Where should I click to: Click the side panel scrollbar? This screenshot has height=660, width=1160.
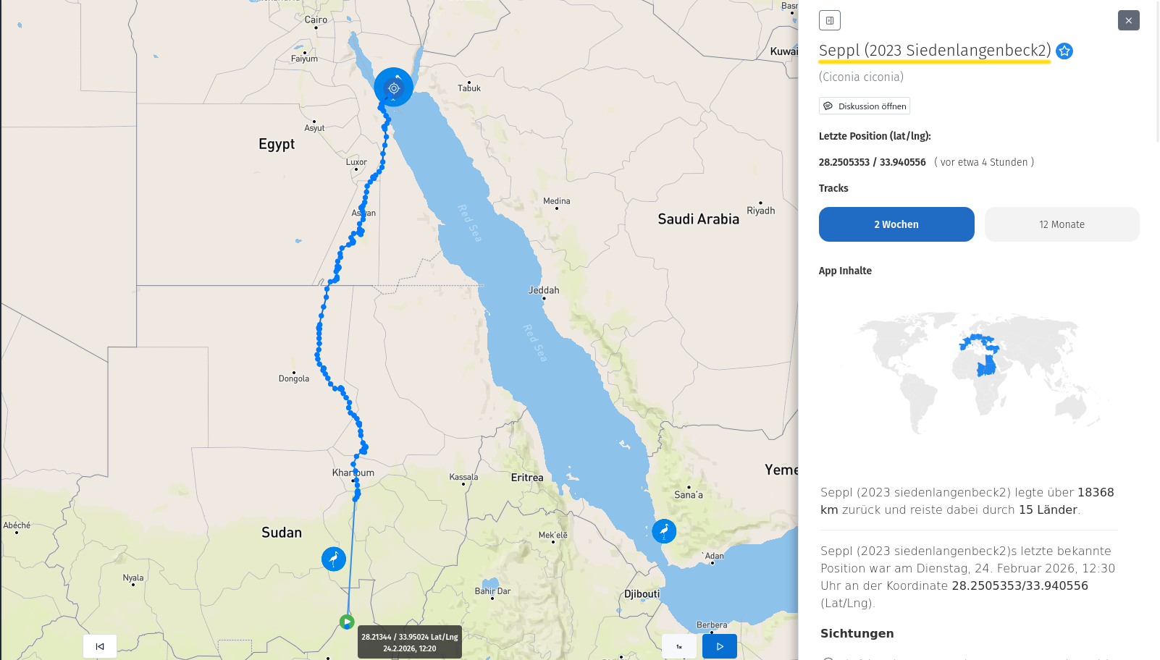click(1156, 72)
